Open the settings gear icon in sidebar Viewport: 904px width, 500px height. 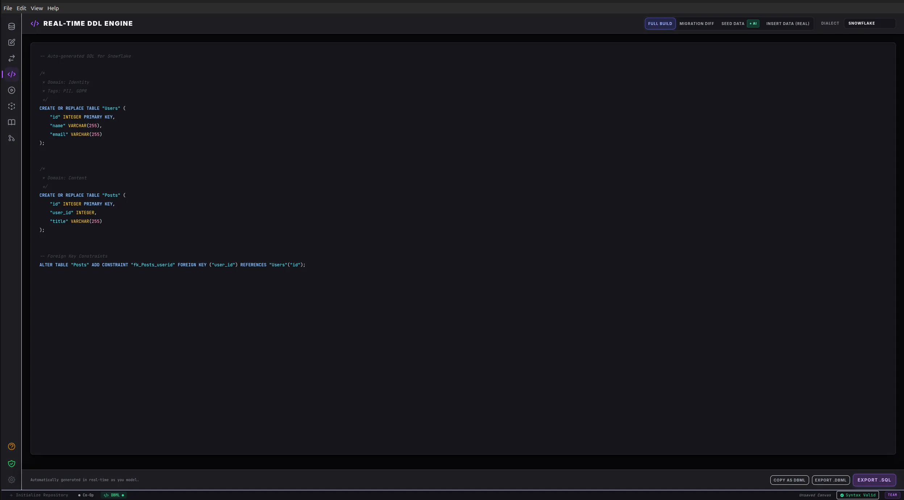coord(12,480)
